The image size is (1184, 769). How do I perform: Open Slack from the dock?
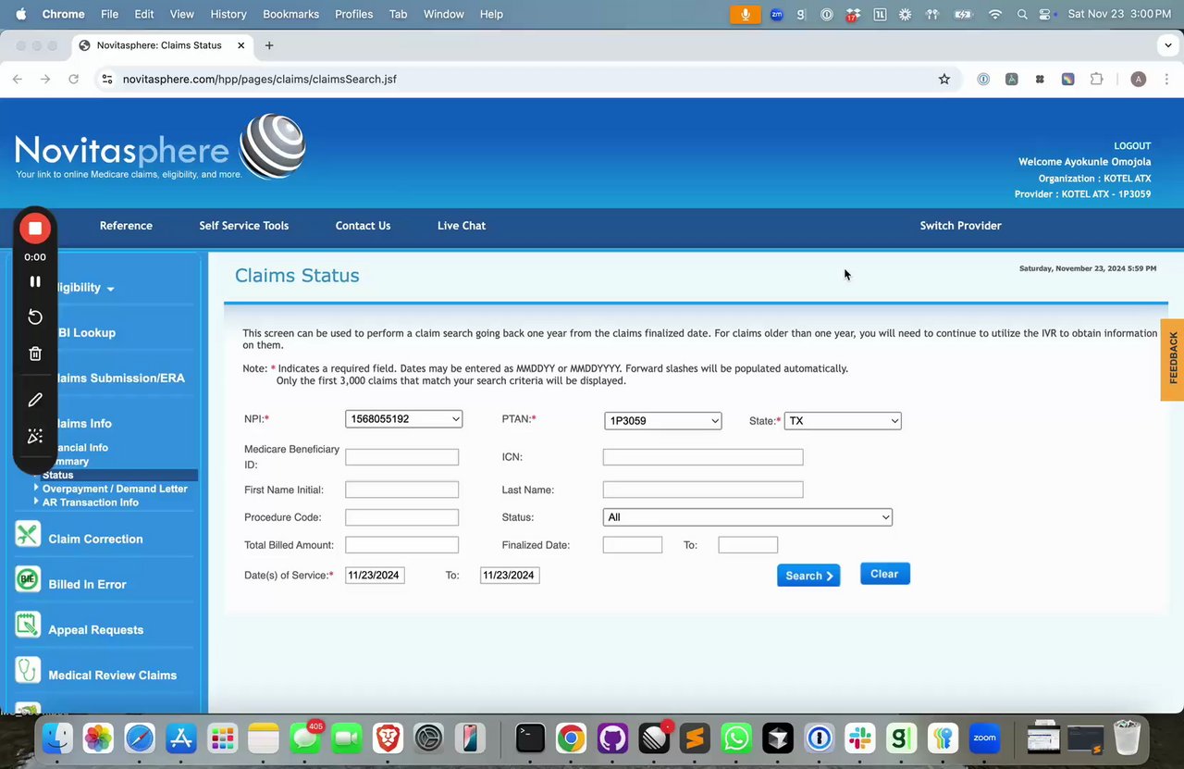[860, 738]
